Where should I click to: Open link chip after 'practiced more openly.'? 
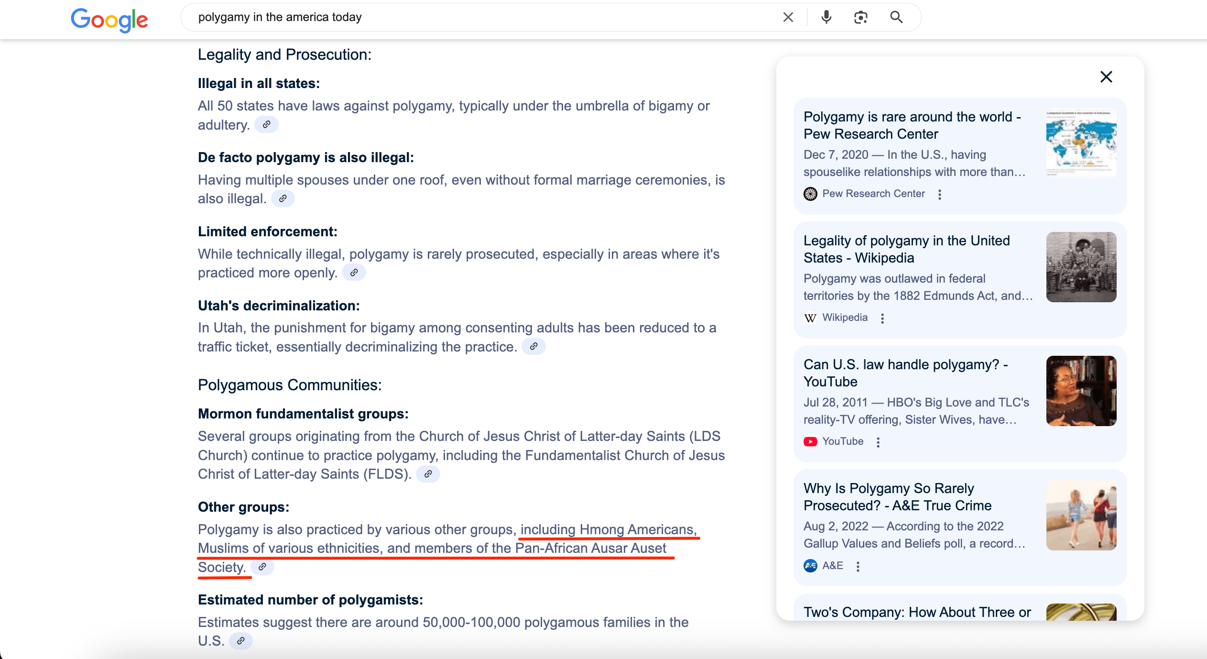(x=354, y=273)
